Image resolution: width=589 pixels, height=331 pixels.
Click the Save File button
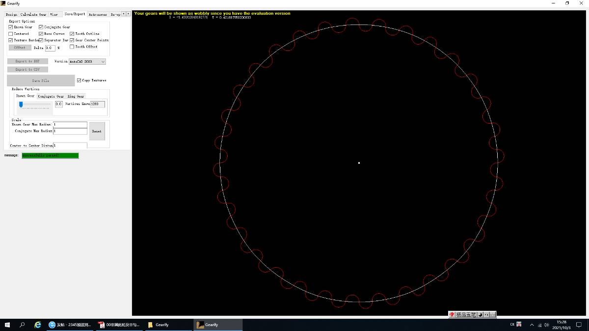click(41, 80)
